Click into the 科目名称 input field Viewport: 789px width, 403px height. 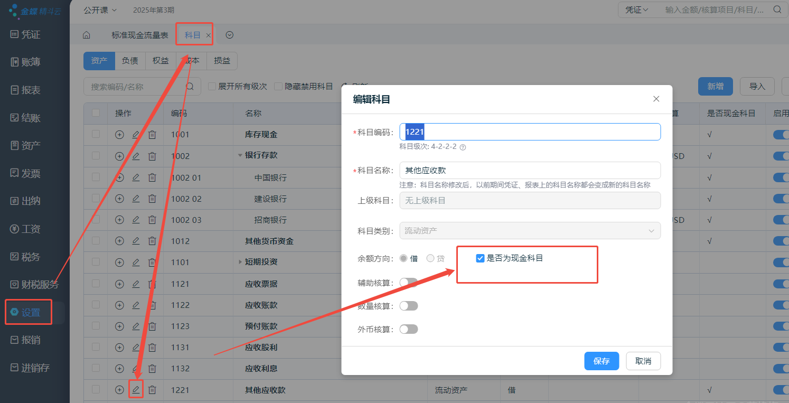click(530, 170)
